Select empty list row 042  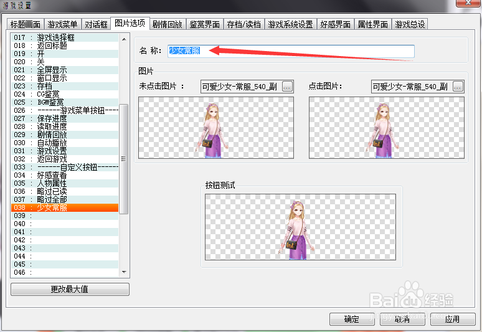pyautogui.click(x=65, y=240)
